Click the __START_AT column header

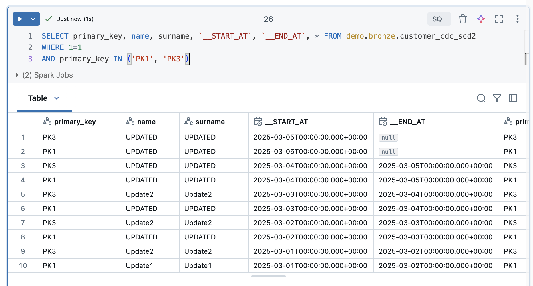(x=290, y=122)
